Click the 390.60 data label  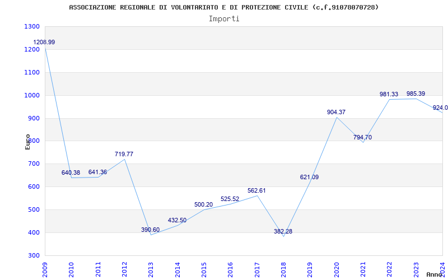150,230
